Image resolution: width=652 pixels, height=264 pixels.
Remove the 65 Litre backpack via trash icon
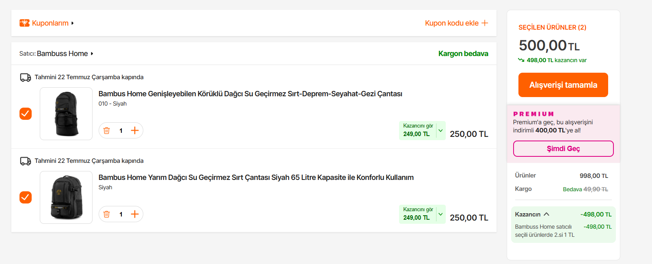[x=106, y=214]
